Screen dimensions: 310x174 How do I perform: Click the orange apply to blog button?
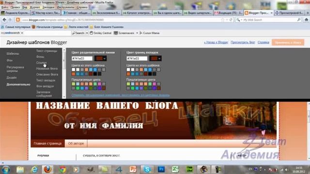coord(288,43)
